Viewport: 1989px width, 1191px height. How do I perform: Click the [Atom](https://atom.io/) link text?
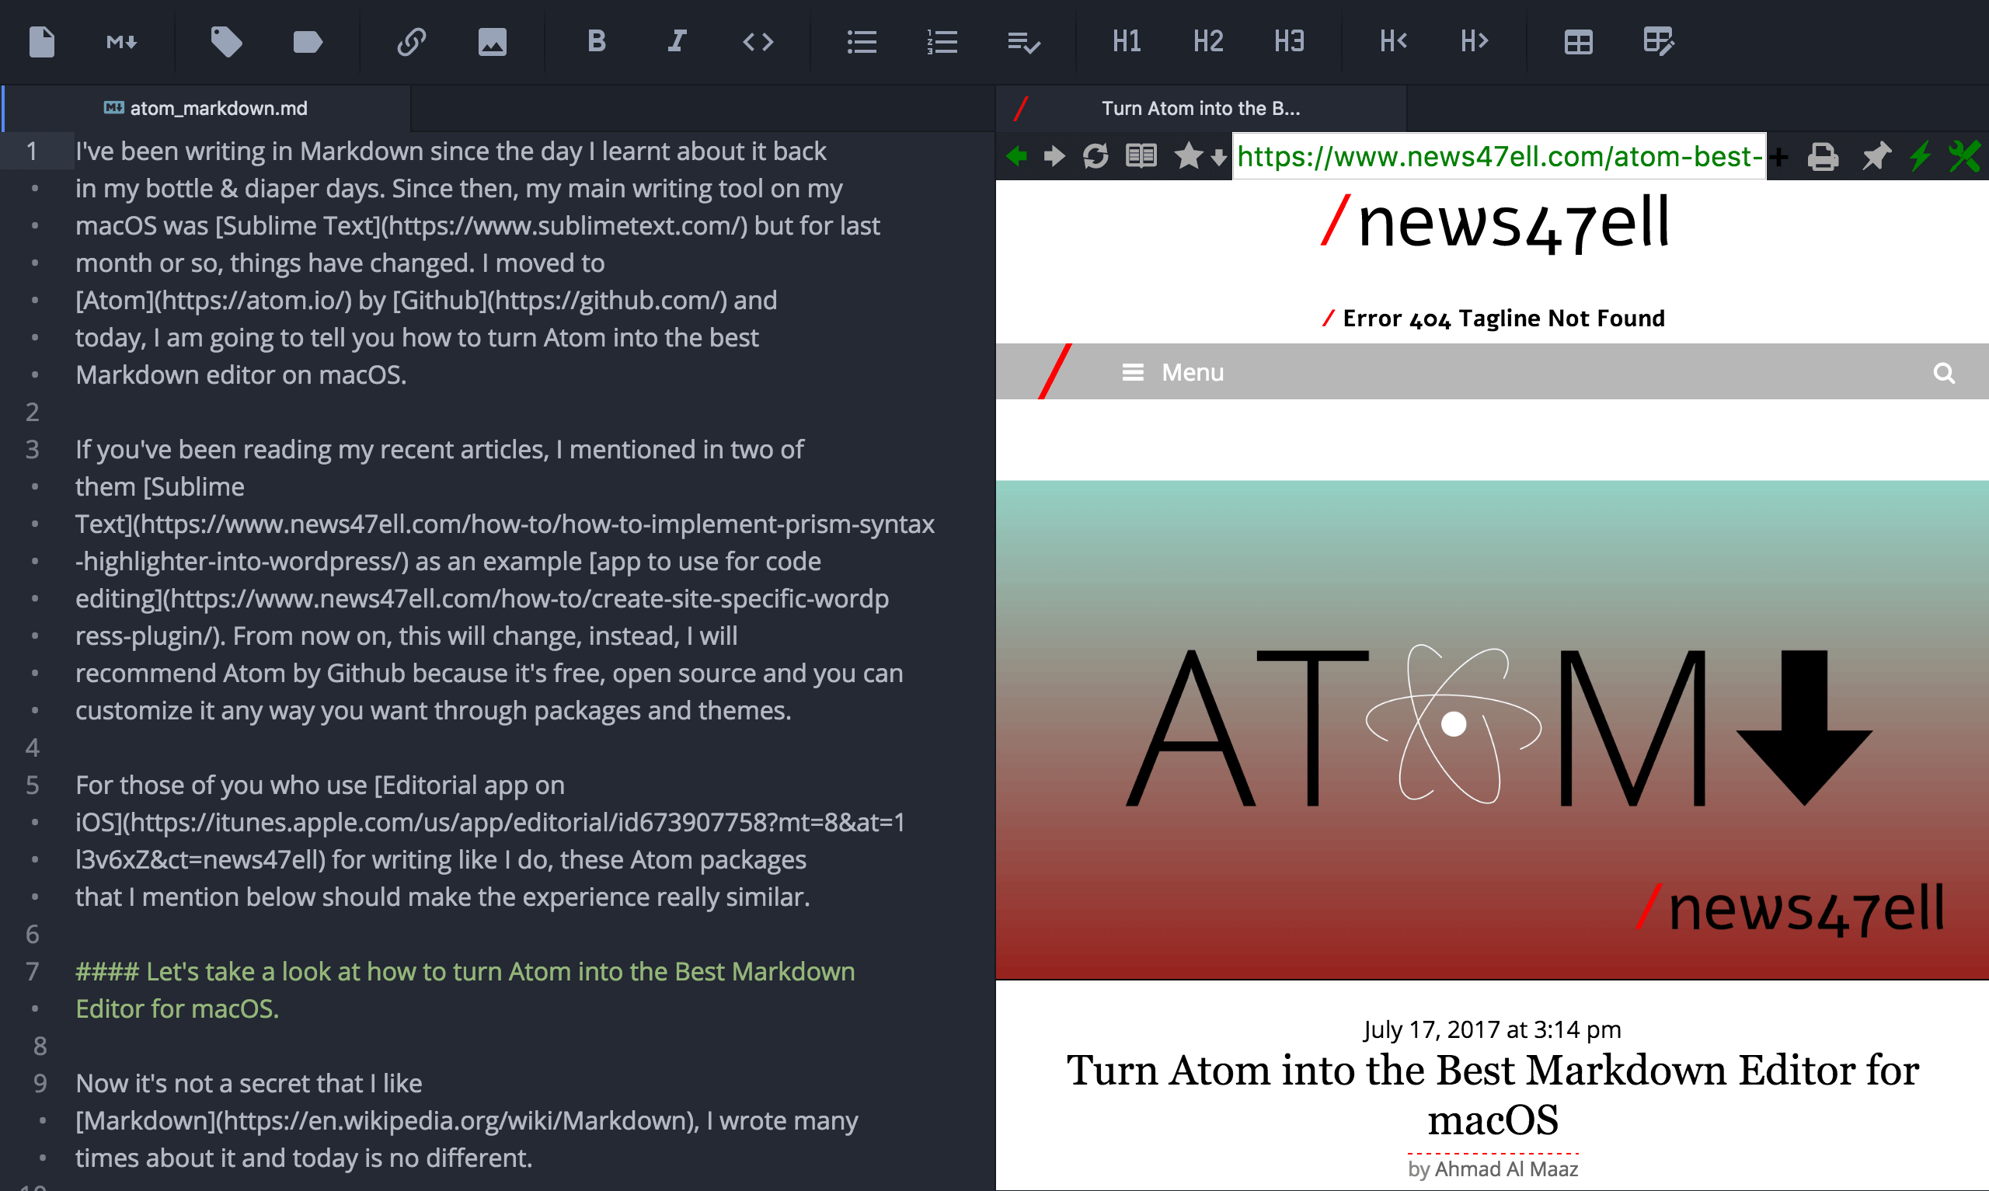point(214,300)
